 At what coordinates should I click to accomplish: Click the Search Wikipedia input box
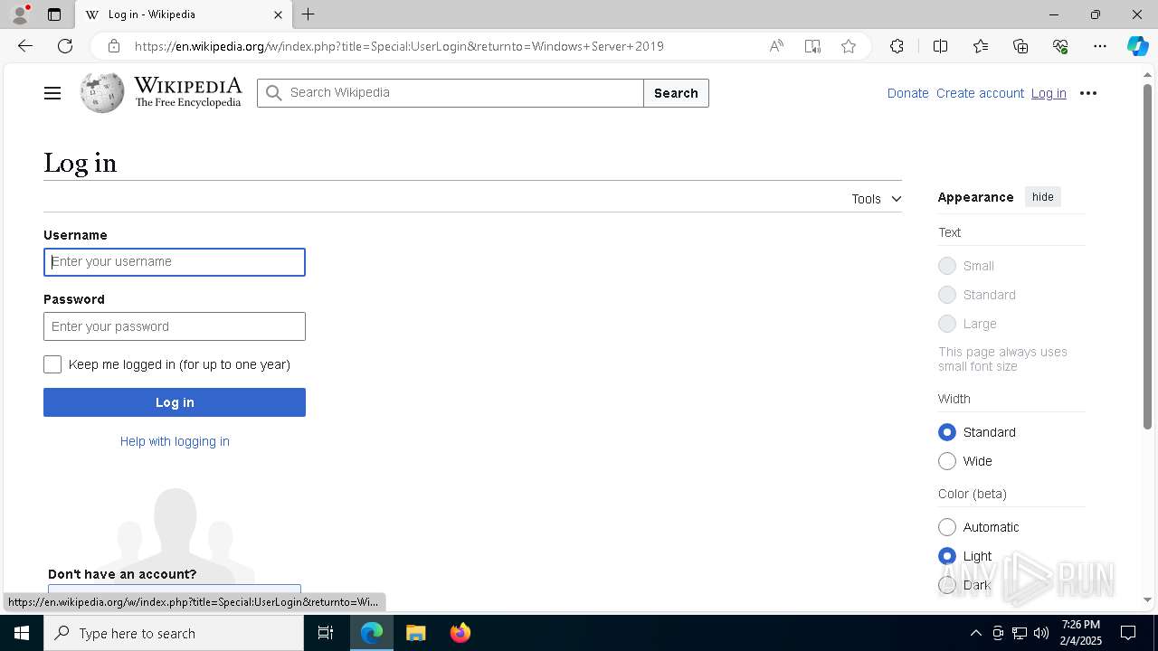pos(451,93)
